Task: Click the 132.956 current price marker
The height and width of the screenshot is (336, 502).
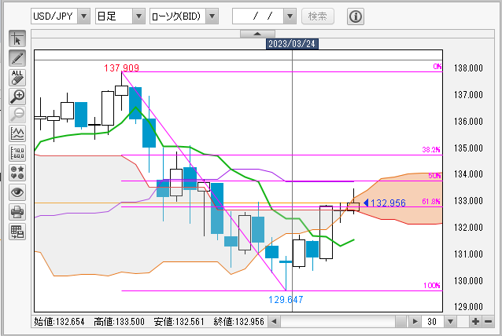Action: click(385, 203)
